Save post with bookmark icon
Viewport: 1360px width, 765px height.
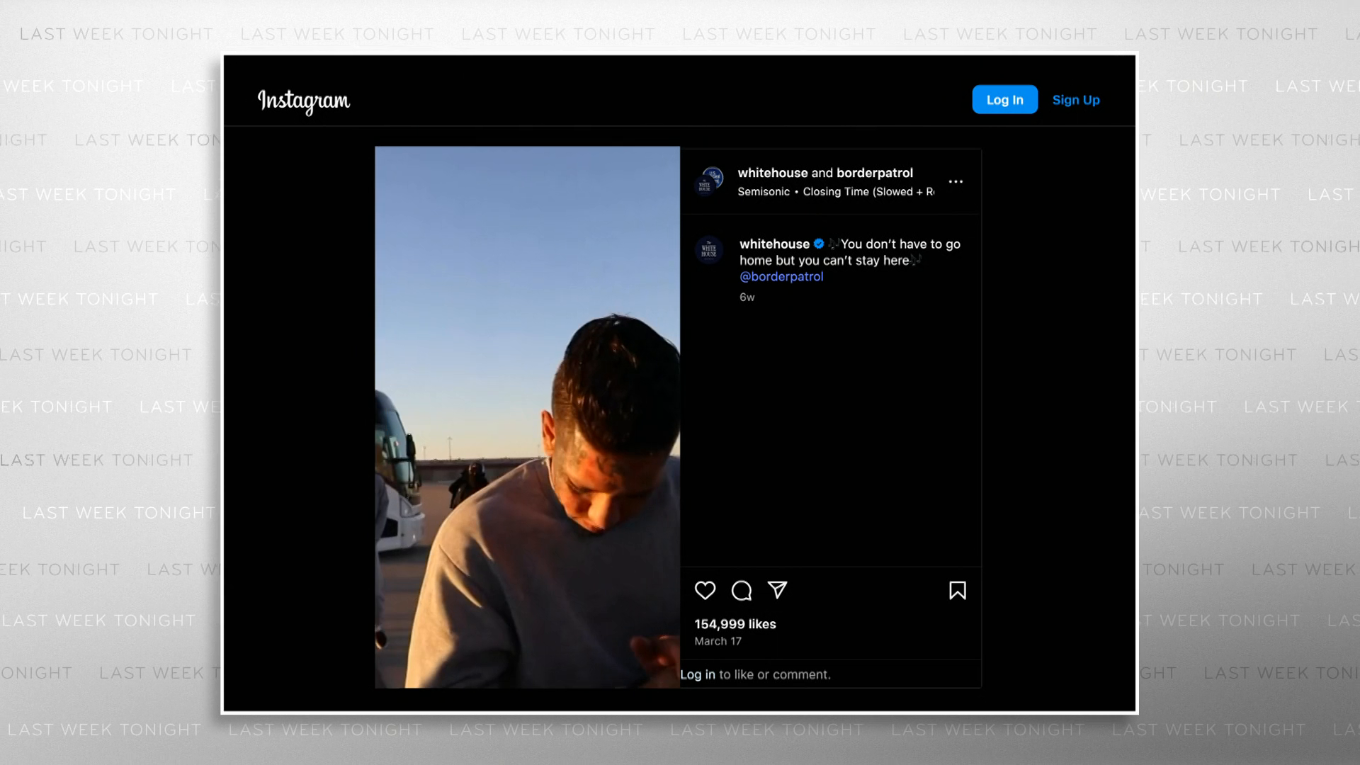[x=957, y=590]
